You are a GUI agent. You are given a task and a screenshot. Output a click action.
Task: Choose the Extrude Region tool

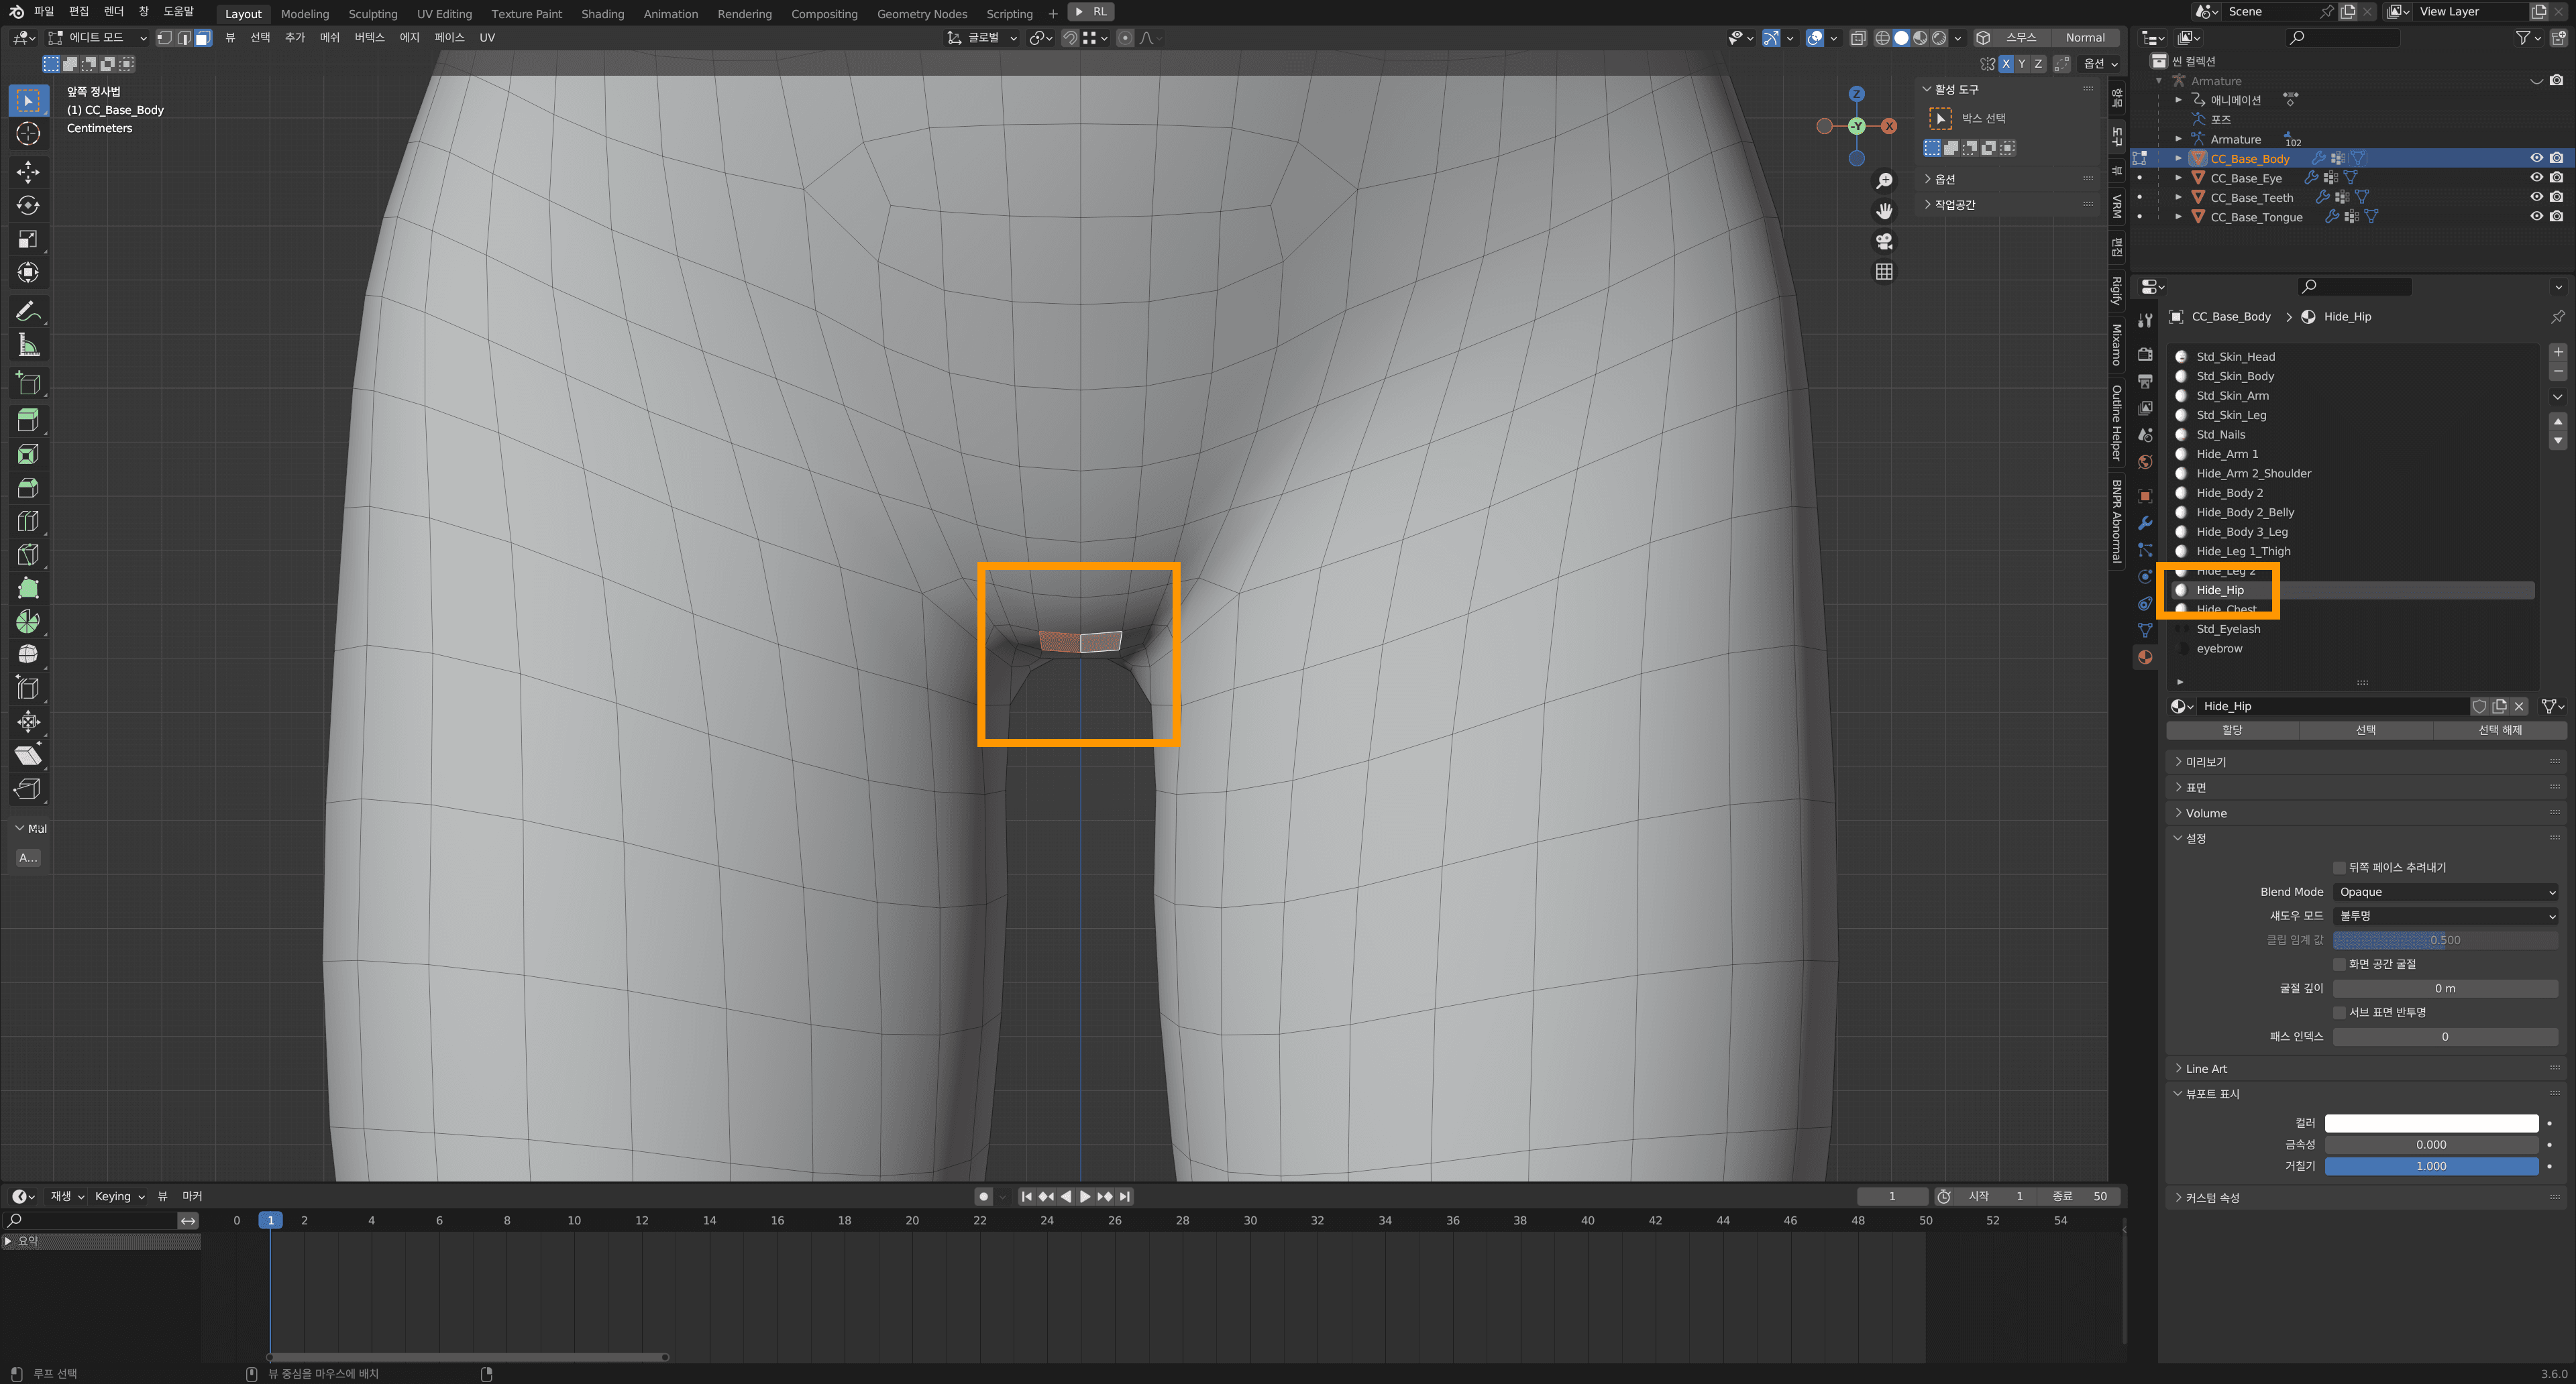coord(28,420)
